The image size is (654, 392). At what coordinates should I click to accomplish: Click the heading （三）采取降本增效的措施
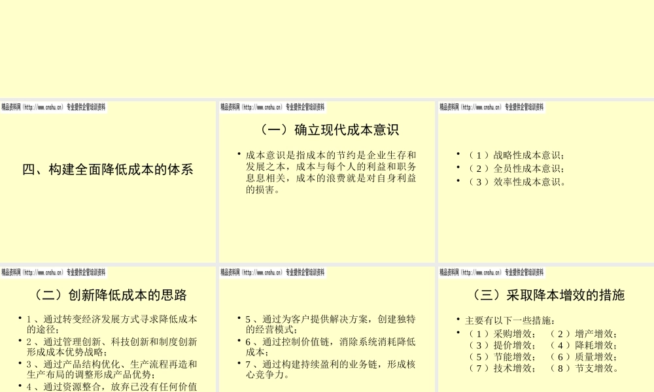546,295
